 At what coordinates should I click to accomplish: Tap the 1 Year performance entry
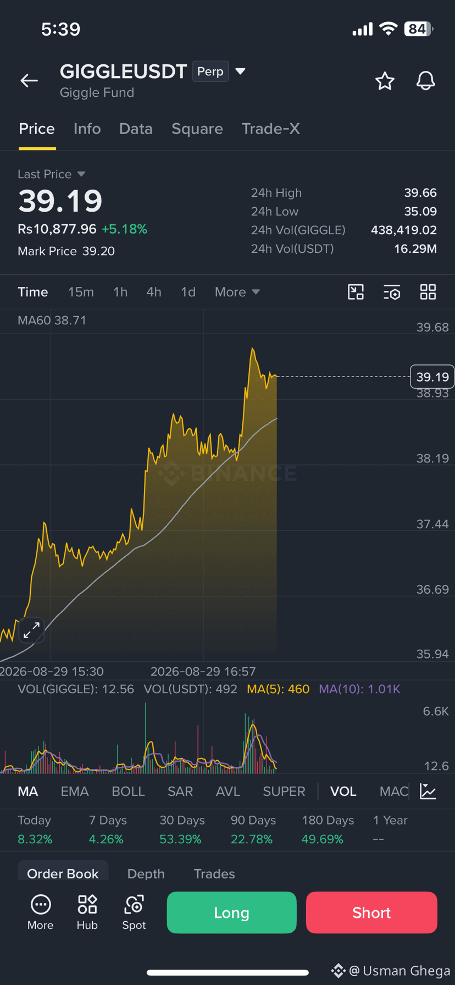coord(390,830)
